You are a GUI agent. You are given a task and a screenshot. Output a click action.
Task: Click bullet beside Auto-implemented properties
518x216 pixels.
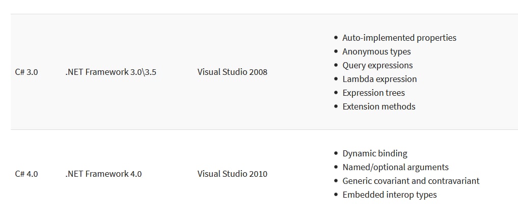[336, 38]
